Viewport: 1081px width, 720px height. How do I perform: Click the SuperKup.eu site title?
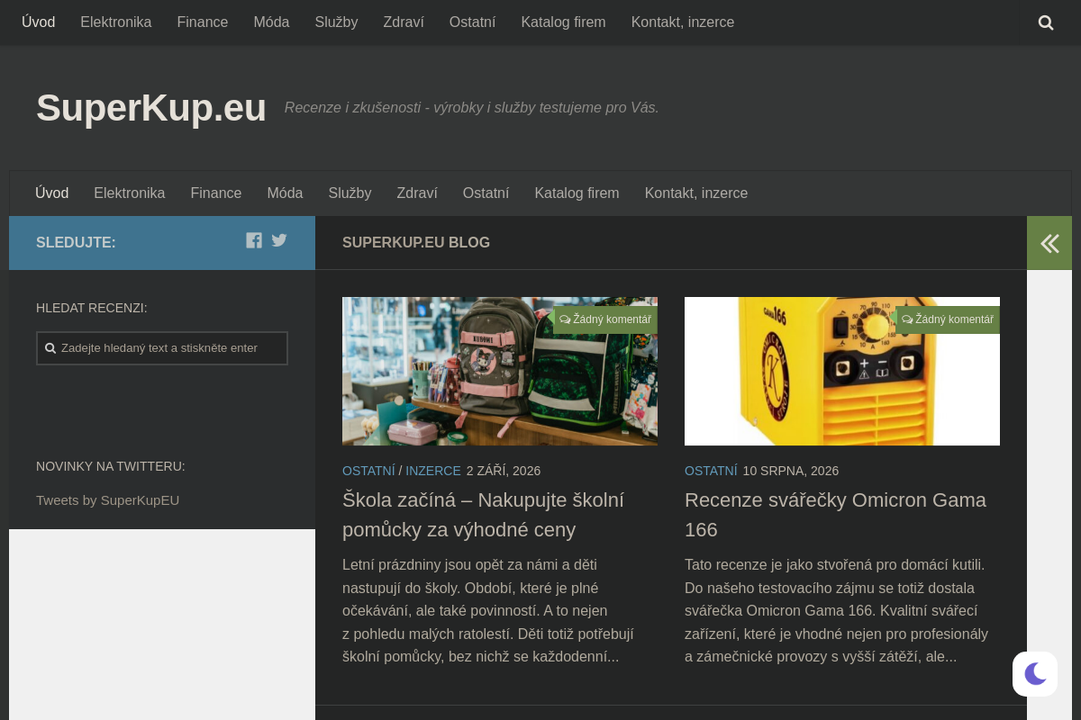tap(151, 108)
